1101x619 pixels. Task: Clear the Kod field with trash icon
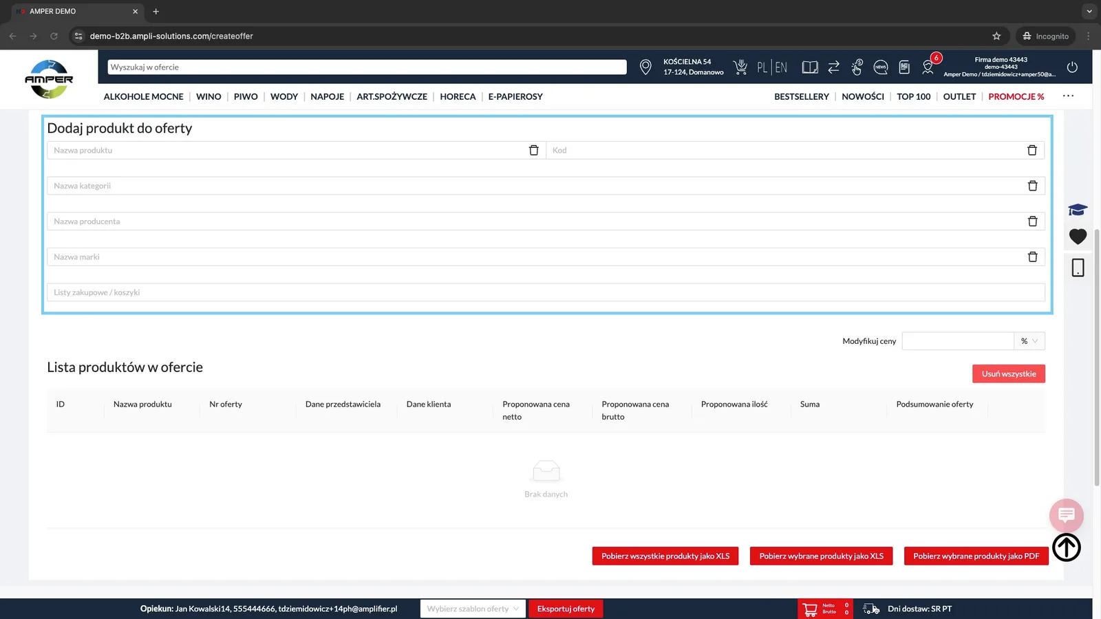click(x=1032, y=150)
